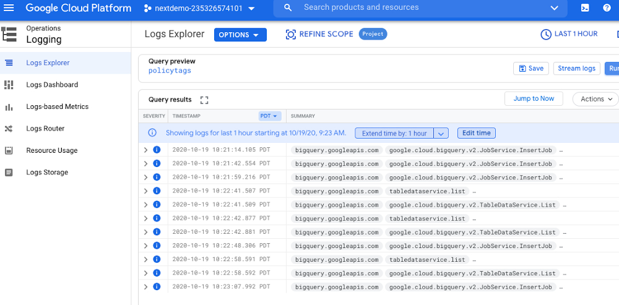Viewport: 619px width, 305px height.
Task: Click the Logs Router shuffle icon
Action: tap(9, 129)
